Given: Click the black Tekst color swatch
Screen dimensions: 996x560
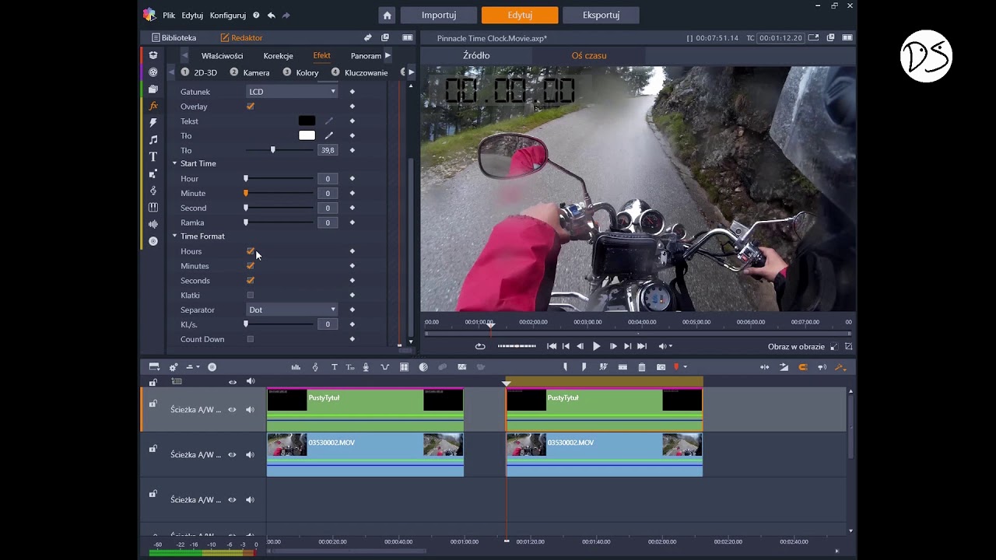Looking at the screenshot, I should click(x=307, y=121).
